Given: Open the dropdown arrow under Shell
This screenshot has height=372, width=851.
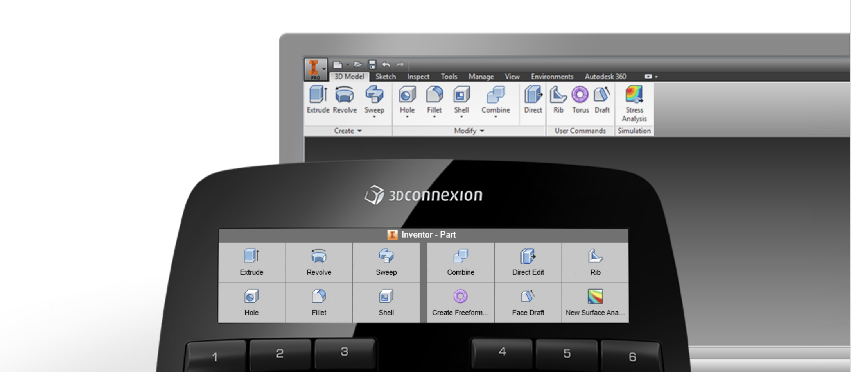Looking at the screenshot, I should (461, 117).
